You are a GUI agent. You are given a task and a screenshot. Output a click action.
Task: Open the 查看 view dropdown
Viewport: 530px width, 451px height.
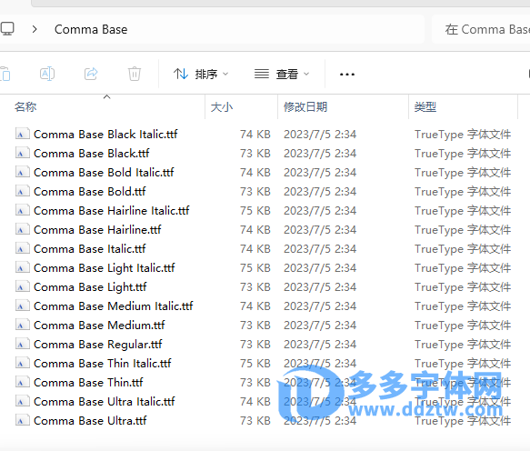pos(282,74)
